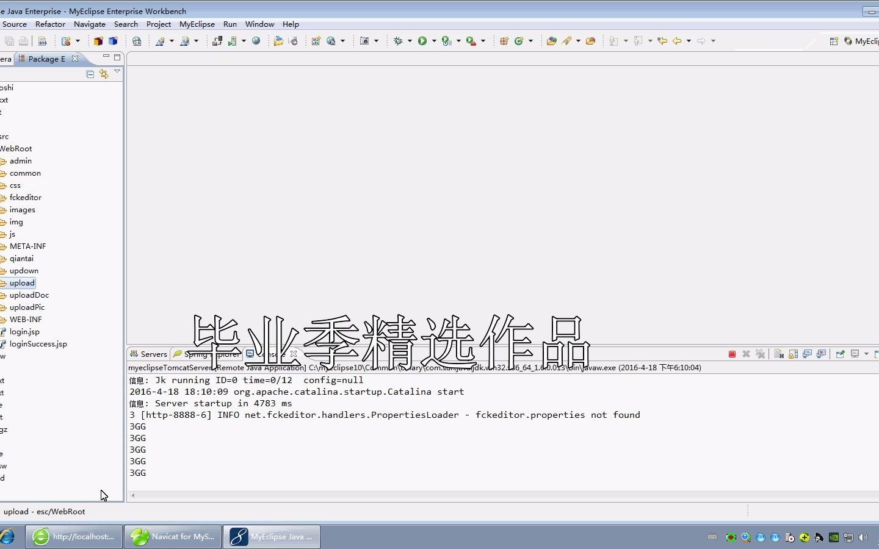Click the Deploy MyEclipse J2EE project icon
This screenshot has width=879, height=549.
click(x=217, y=41)
